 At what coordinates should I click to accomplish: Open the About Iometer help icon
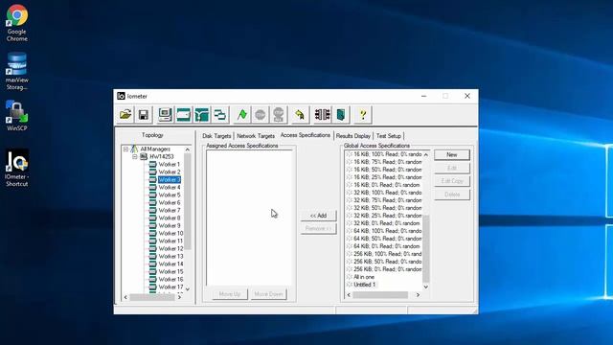363,115
